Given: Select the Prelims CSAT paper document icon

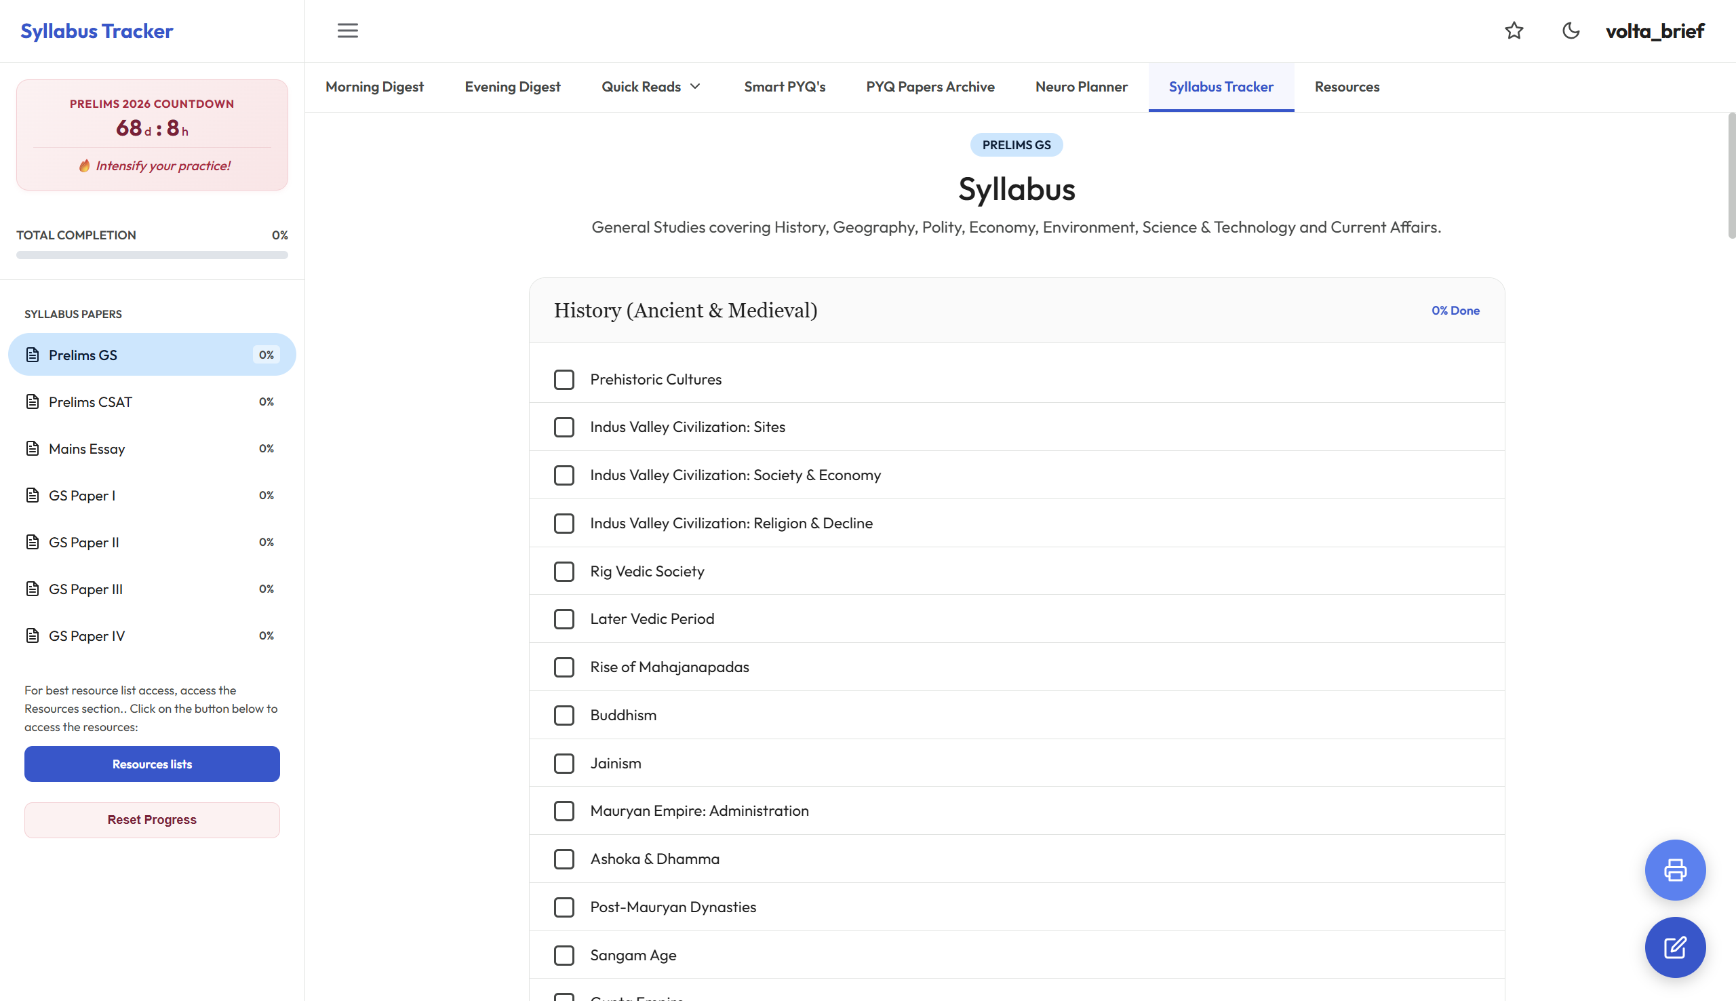Looking at the screenshot, I should tap(32, 401).
